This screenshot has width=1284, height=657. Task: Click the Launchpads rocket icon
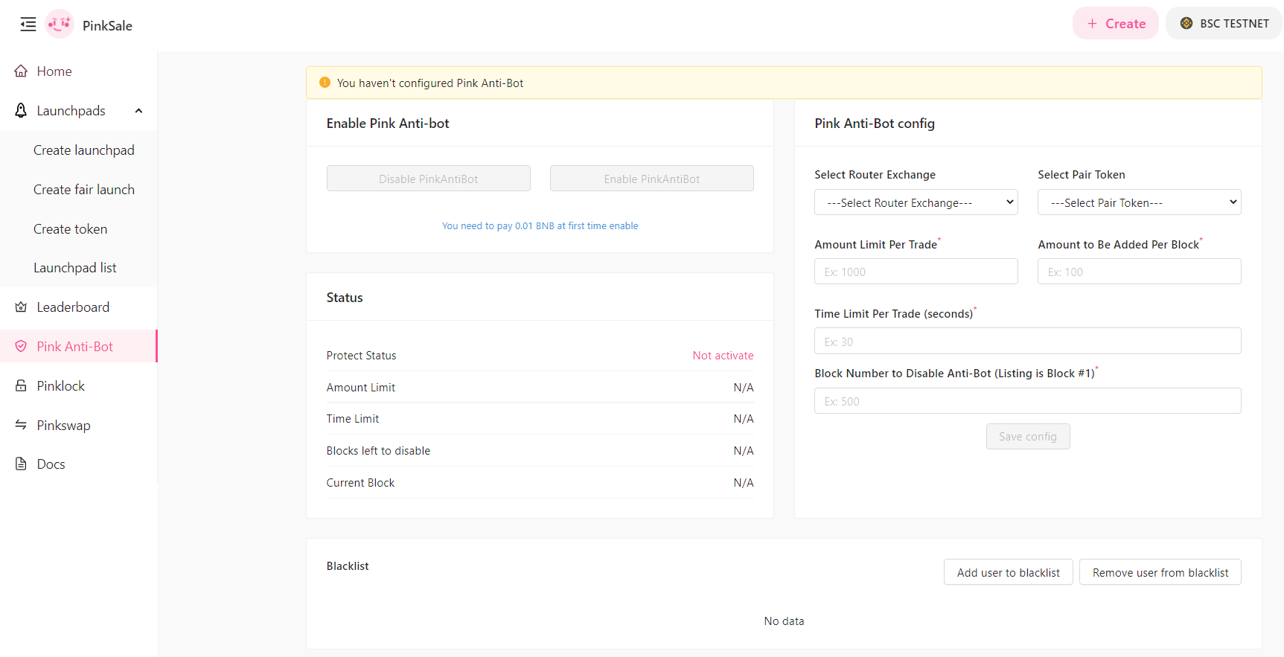click(x=21, y=111)
